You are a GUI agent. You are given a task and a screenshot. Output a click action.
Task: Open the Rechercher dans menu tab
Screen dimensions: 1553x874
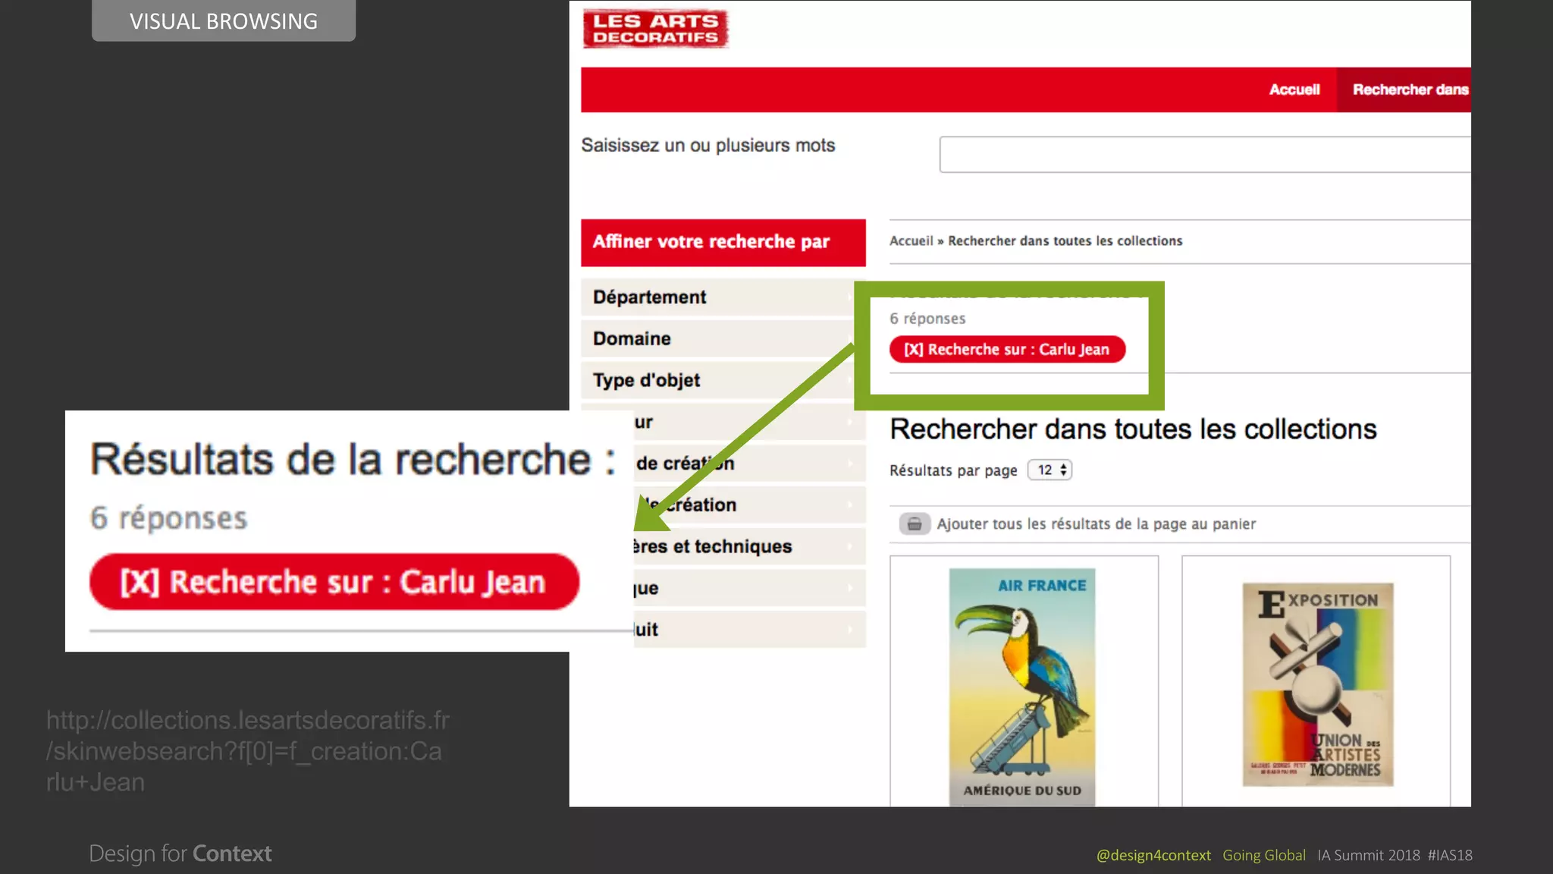click(1404, 90)
